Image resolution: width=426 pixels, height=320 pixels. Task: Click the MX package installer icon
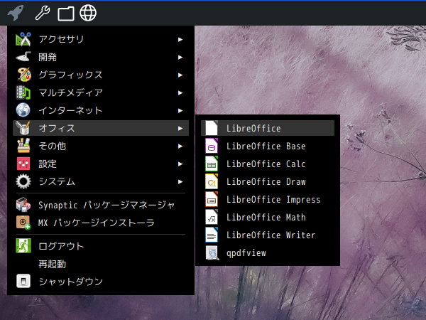(23, 223)
